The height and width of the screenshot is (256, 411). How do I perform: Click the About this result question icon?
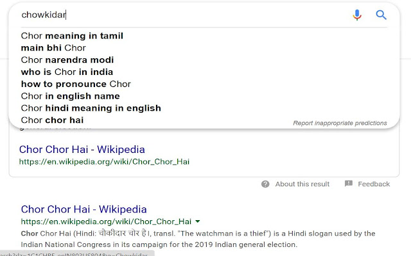(265, 184)
